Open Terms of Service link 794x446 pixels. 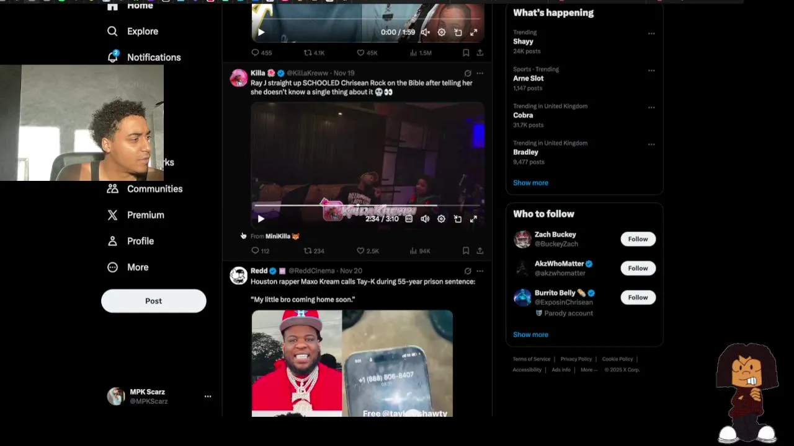tap(531, 359)
